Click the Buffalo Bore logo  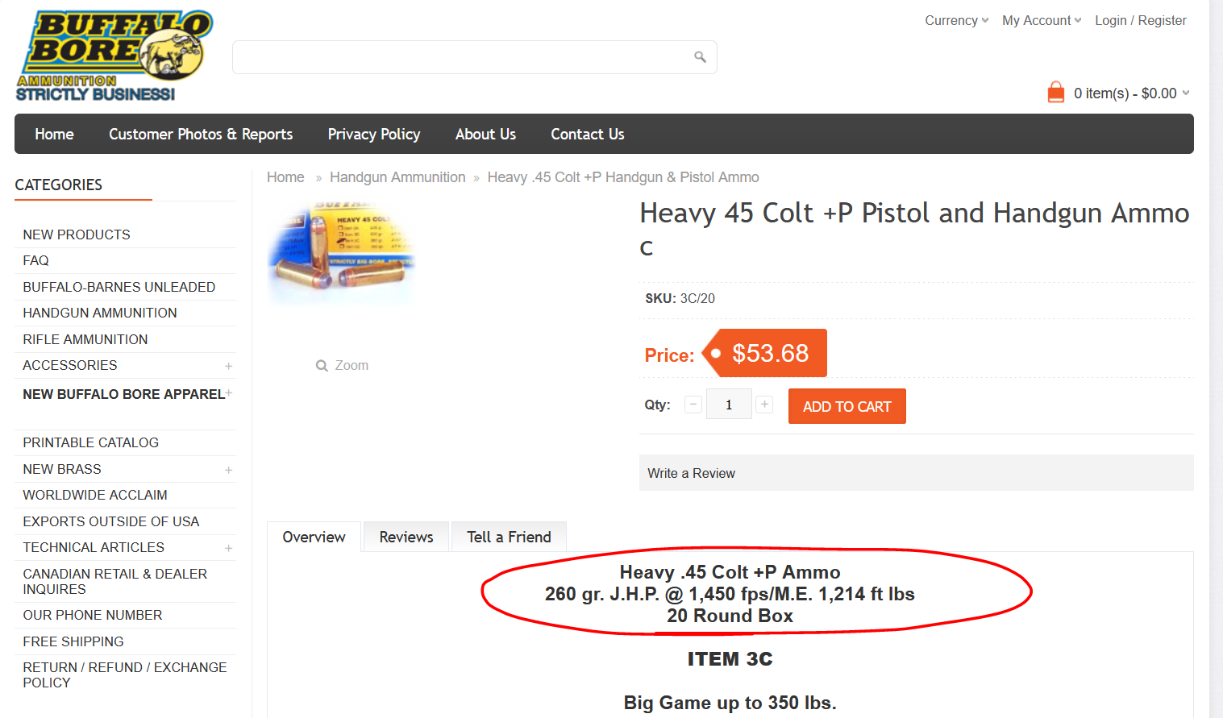coord(114,56)
